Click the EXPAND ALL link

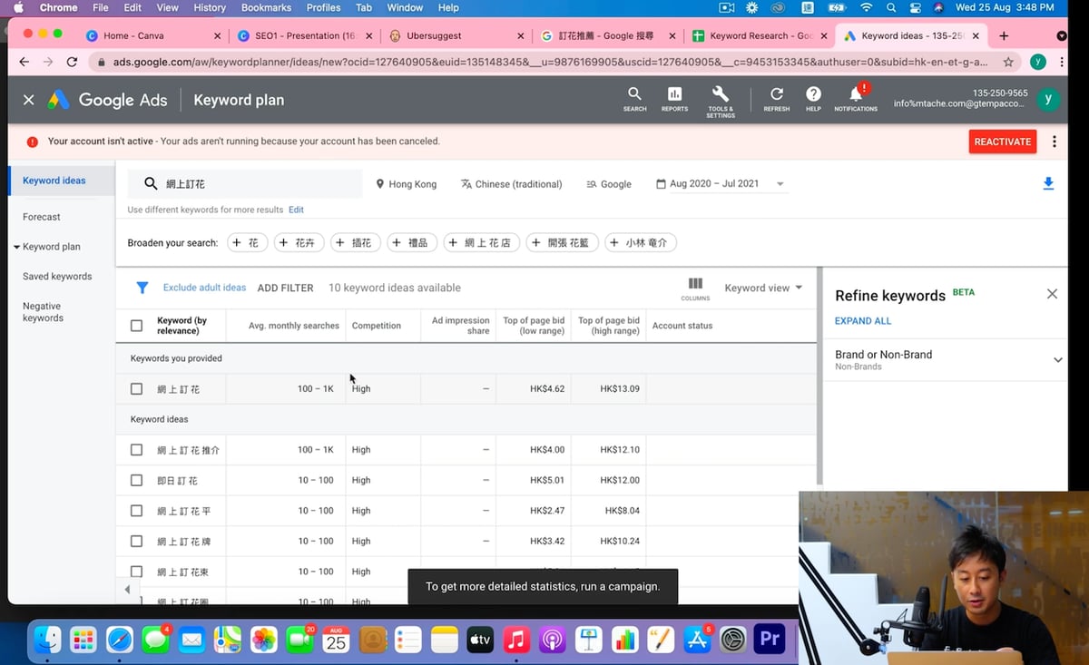pyautogui.click(x=862, y=321)
